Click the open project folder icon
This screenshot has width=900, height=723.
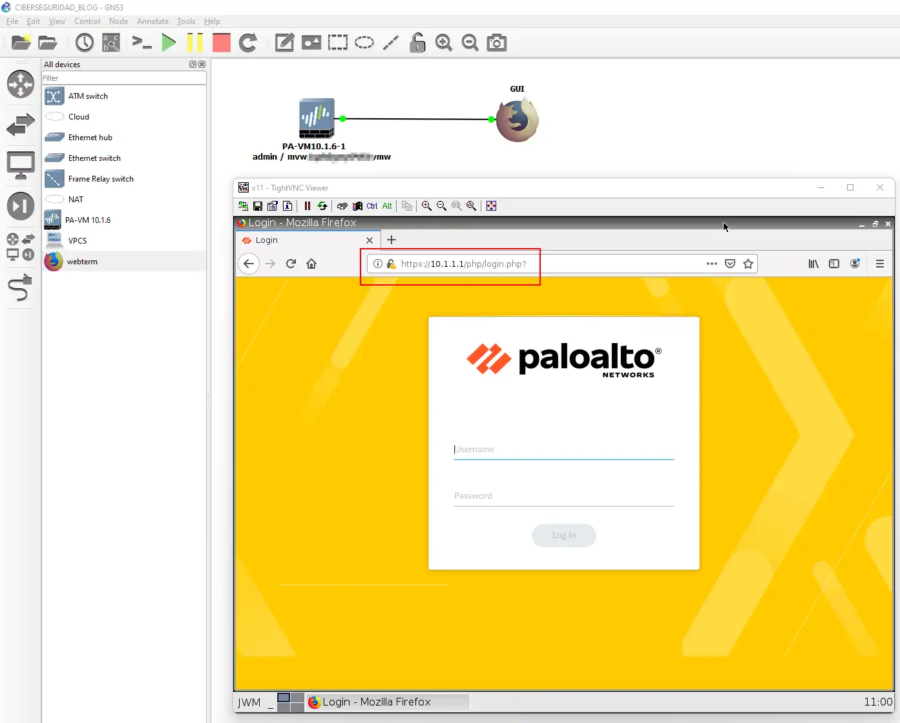[x=48, y=43]
